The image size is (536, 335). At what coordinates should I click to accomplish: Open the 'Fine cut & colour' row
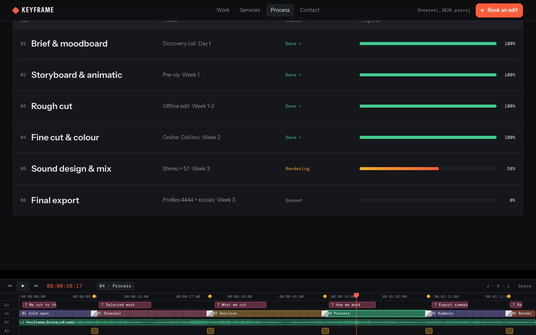[x=268, y=137]
